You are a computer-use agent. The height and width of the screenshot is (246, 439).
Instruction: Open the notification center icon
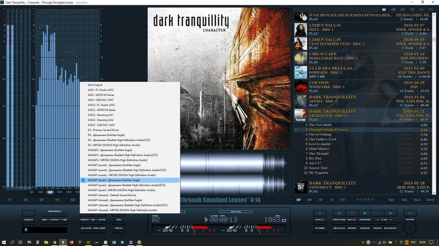[x=431, y=243]
